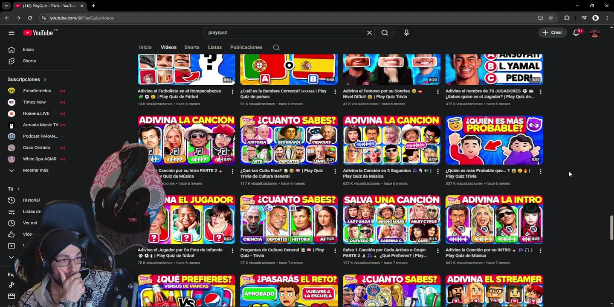Image resolution: width=614 pixels, height=307 pixels.
Task: Run search with the magnifier button
Action: [385, 32]
